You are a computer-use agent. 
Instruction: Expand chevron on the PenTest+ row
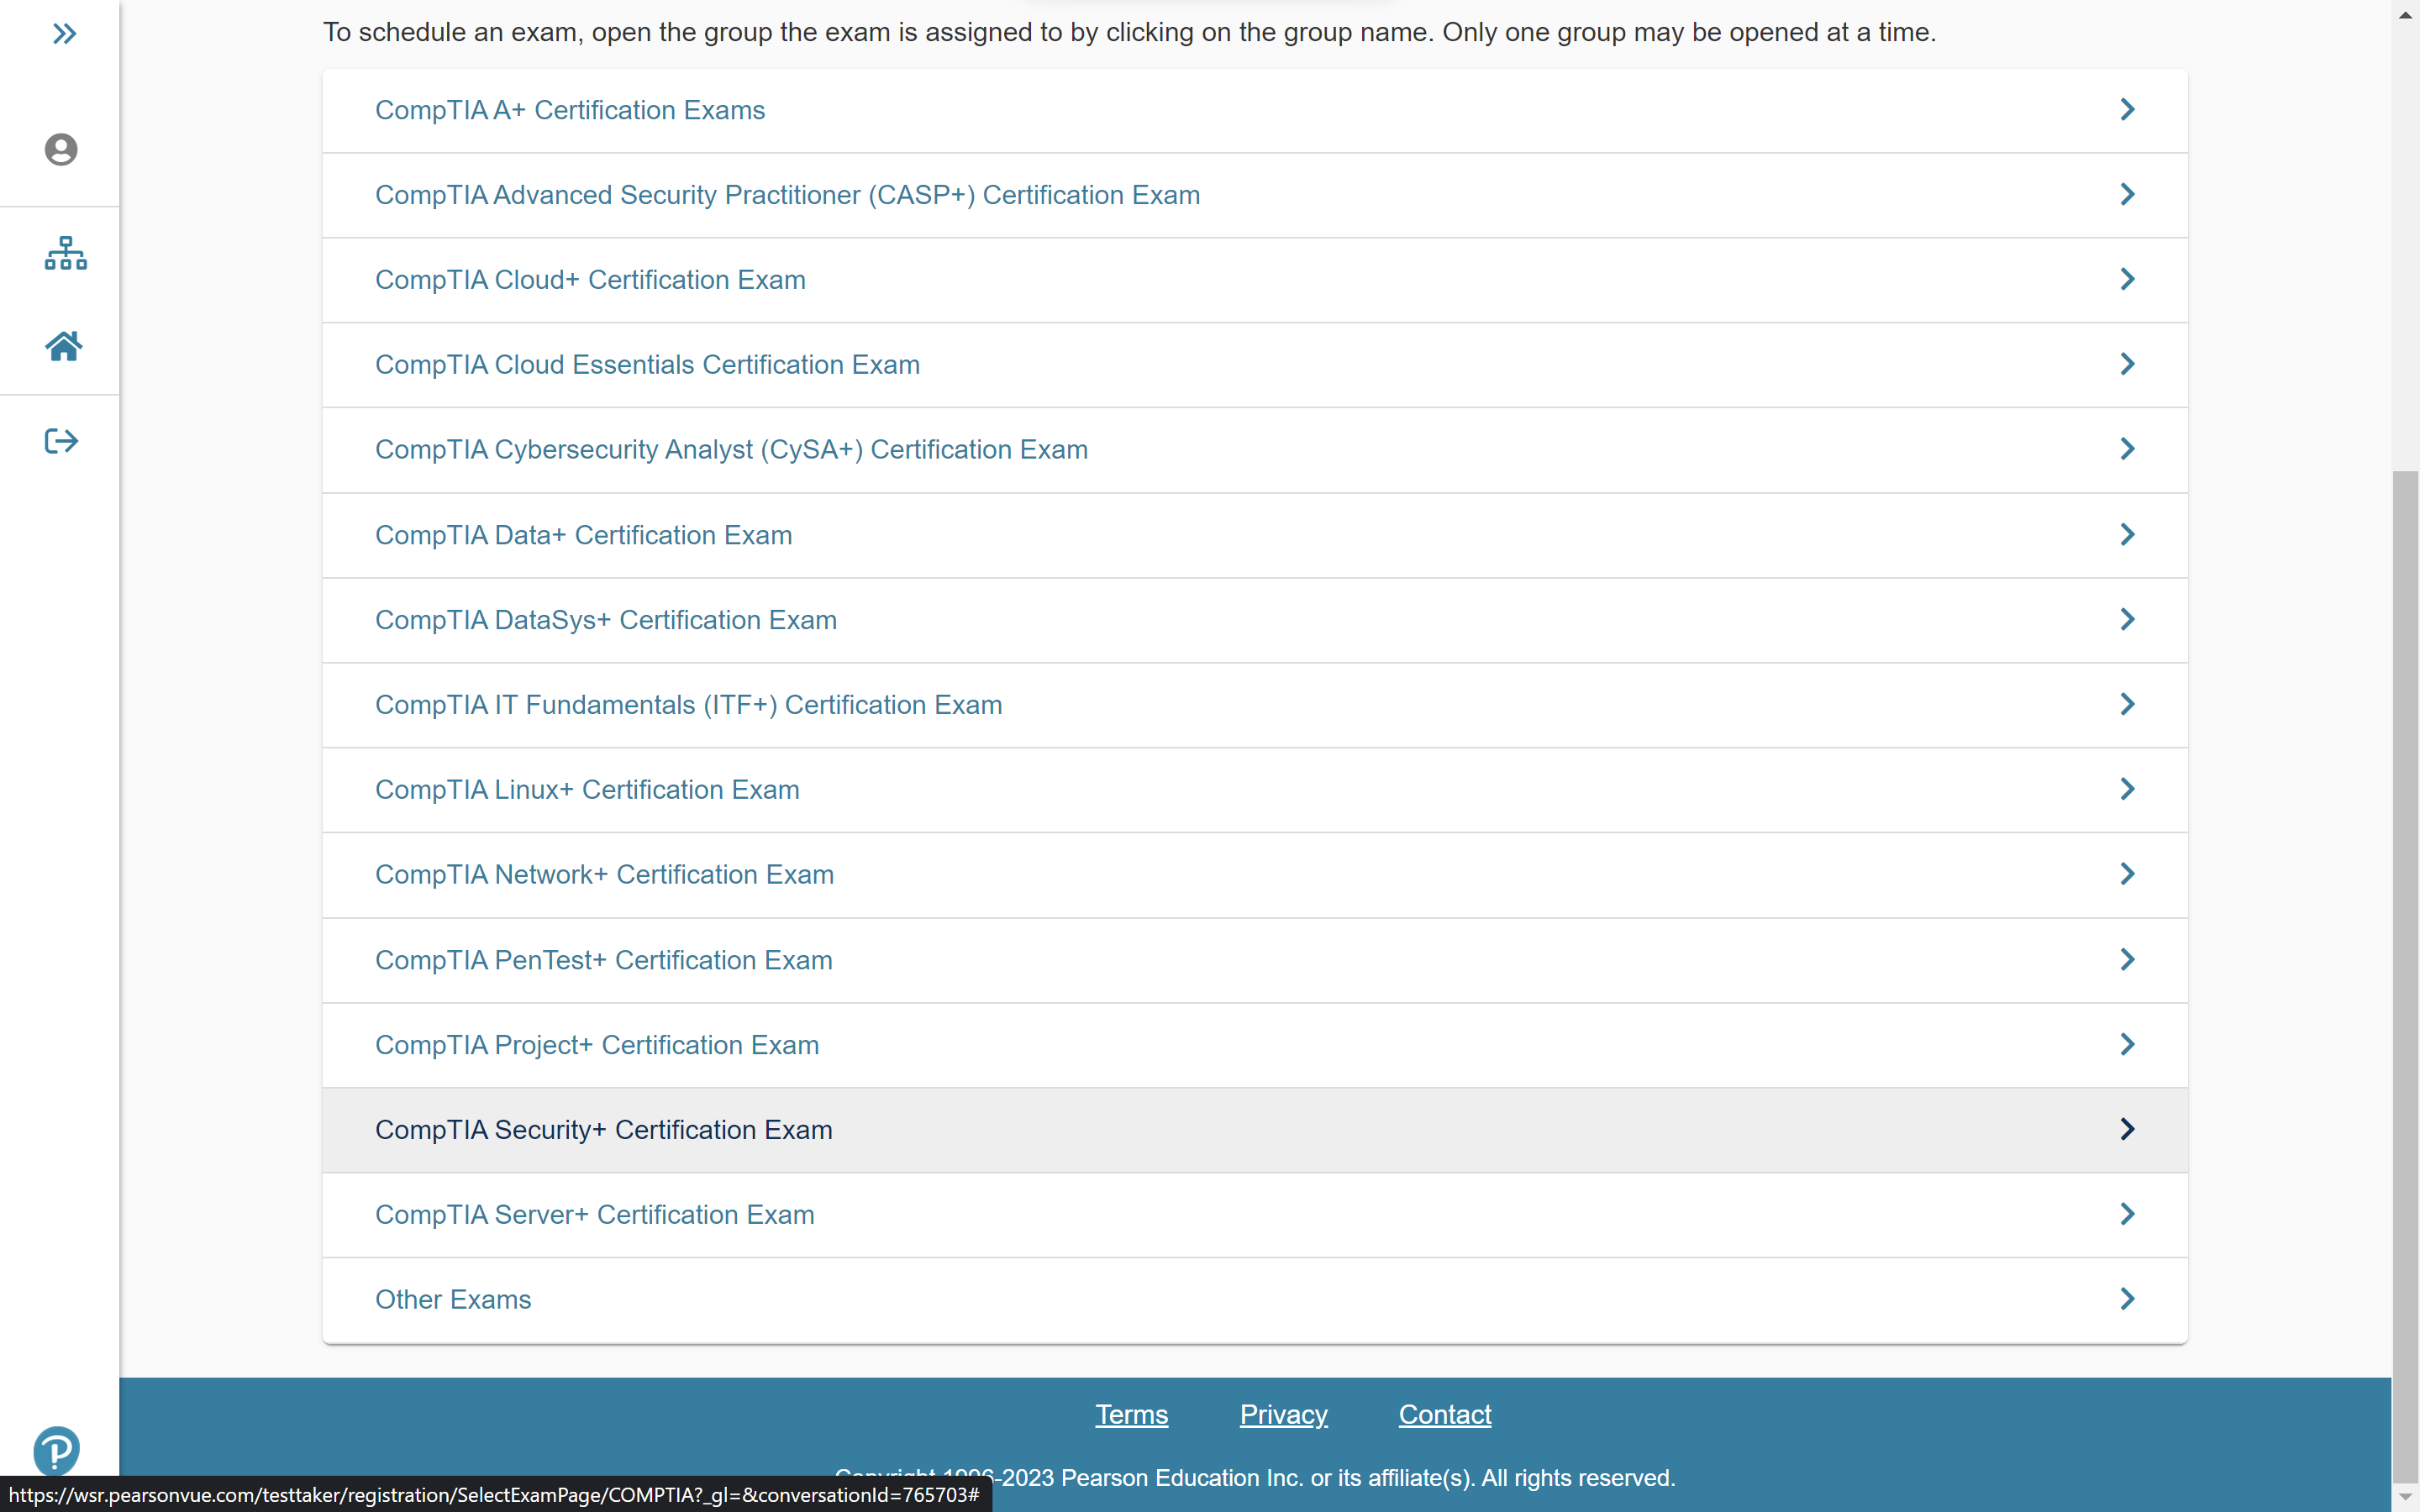click(x=2127, y=959)
